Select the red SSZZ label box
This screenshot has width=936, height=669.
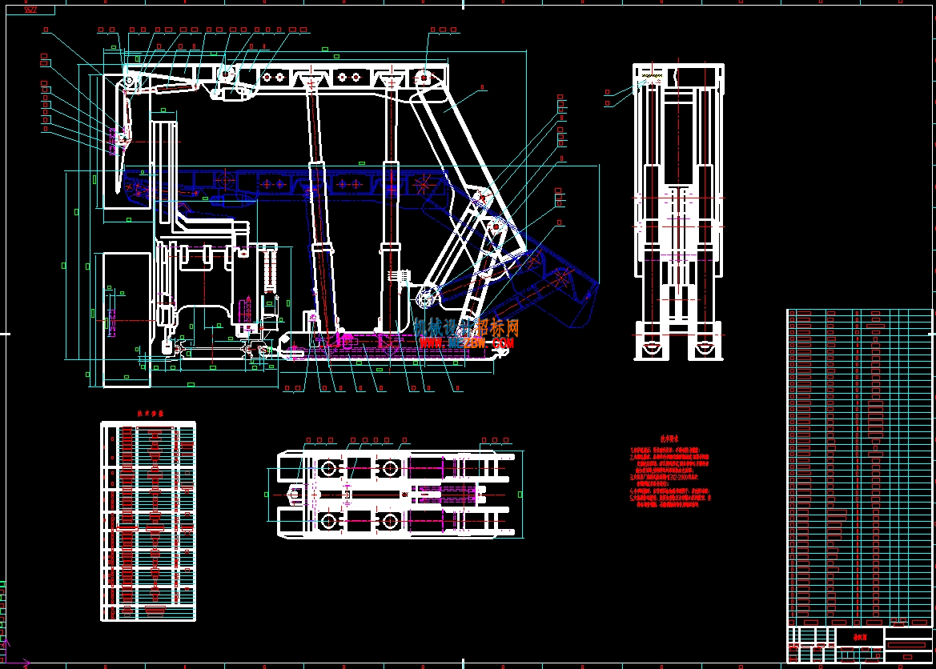pyautogui.click(x=30, y=10)
